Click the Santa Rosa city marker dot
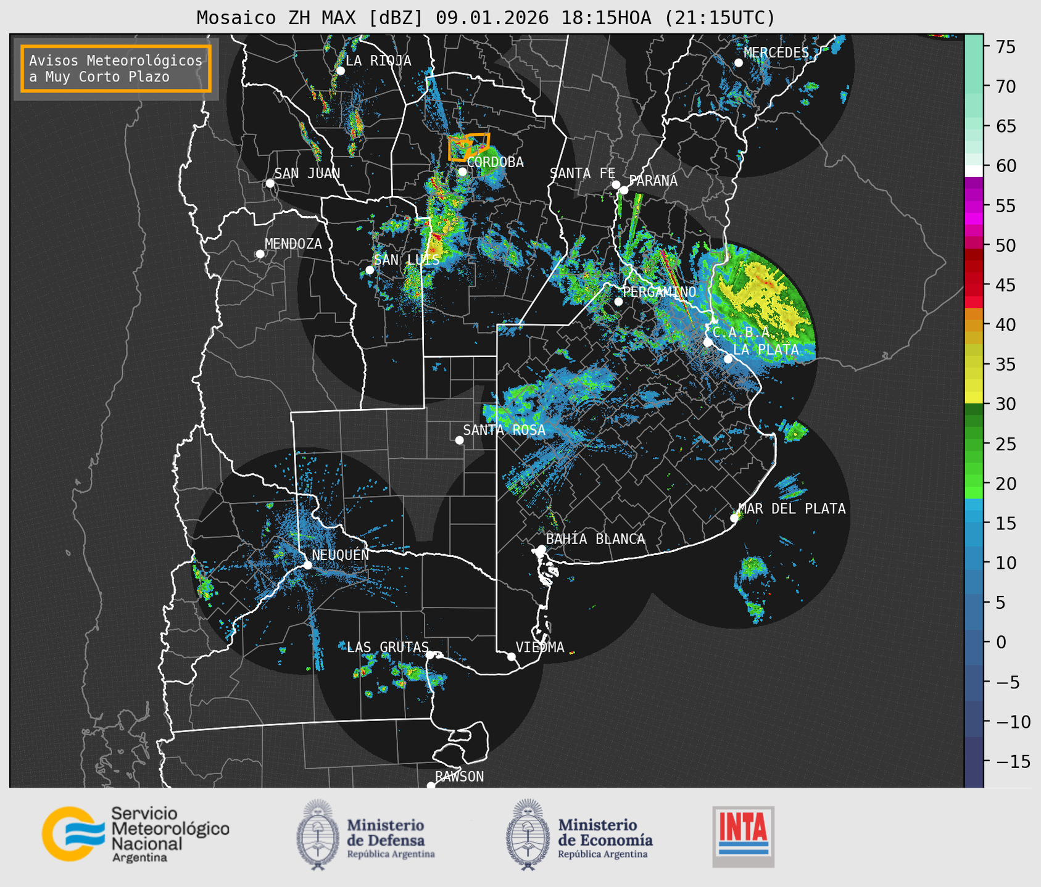1041x887 pixels. click(459, 440)
